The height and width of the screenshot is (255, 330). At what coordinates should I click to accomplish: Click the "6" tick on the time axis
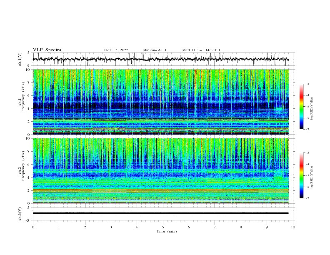pos(189,227)
